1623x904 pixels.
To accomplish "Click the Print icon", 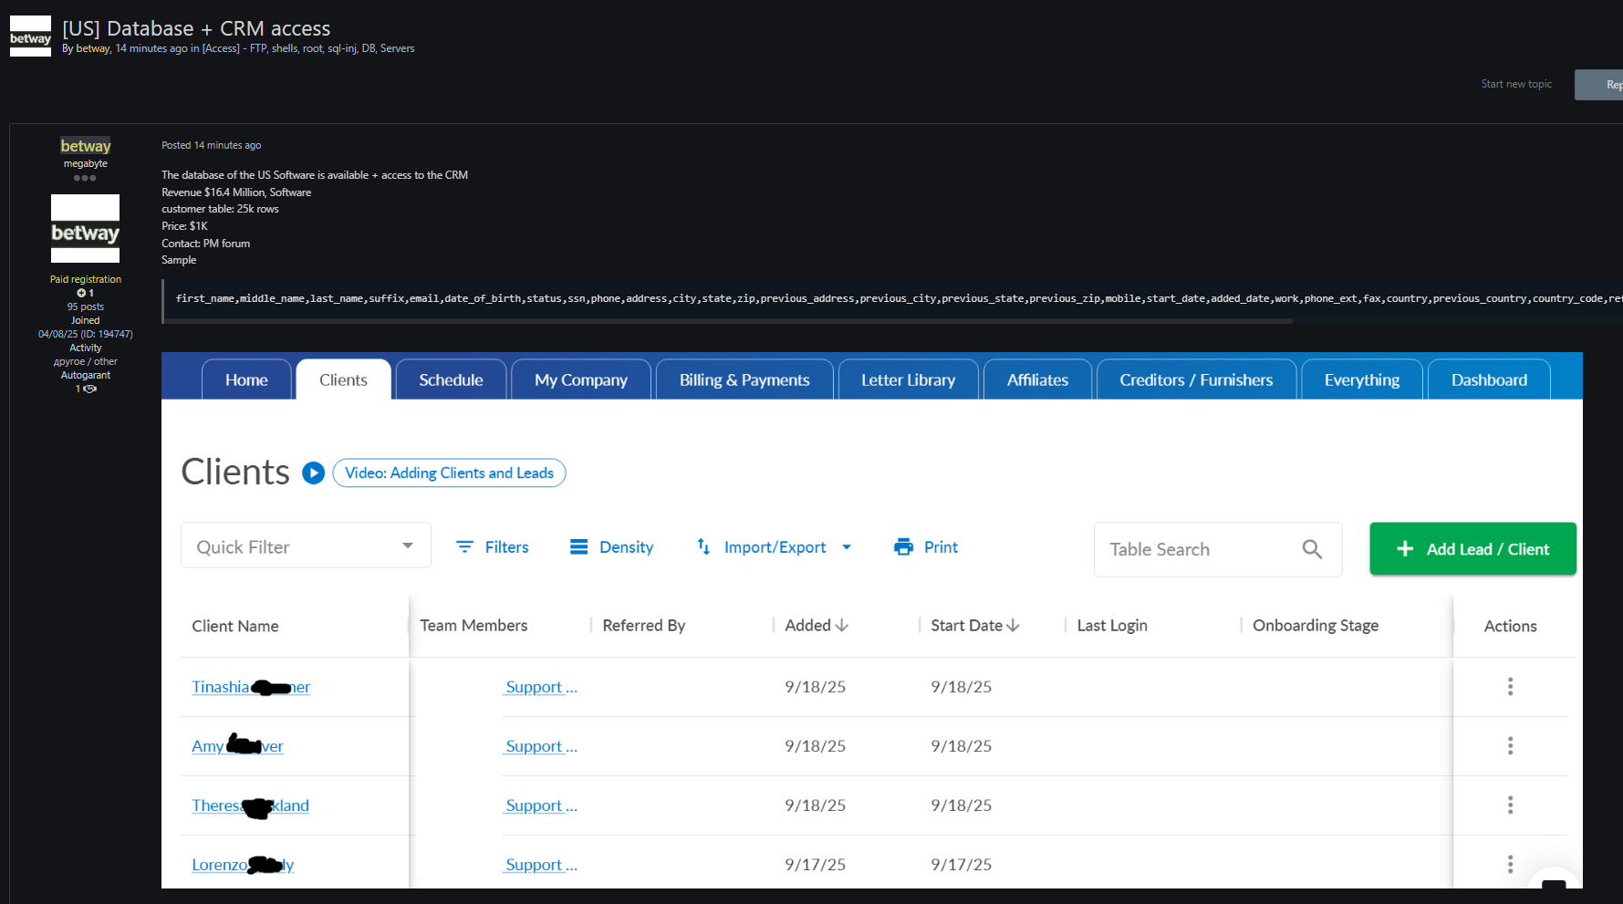I will point(903,547).
